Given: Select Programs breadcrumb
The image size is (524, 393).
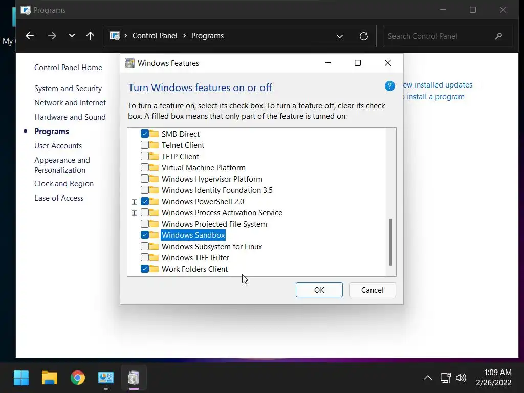Looking at the screenshot, I should pos(208,36).
